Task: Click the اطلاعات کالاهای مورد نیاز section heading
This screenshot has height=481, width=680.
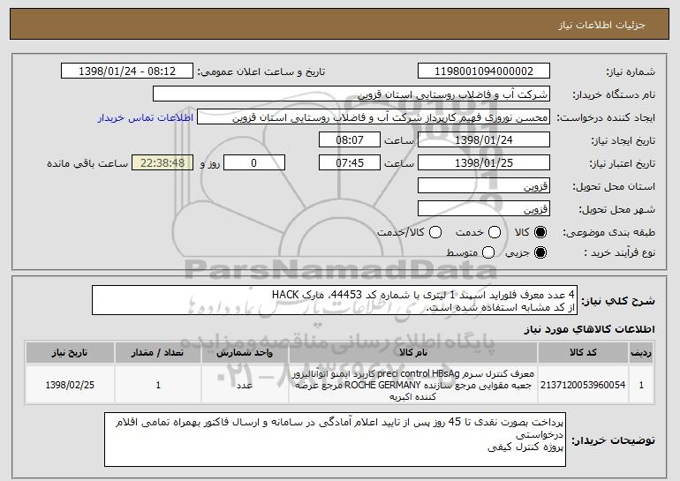Action: (x=589, y=330)
